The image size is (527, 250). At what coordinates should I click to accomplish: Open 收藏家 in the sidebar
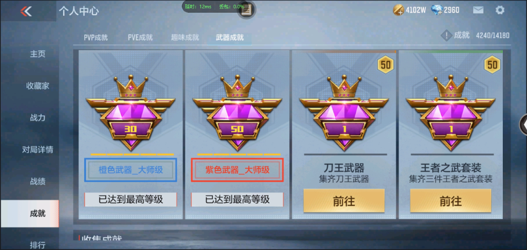pyautogui.click(x=37, y=86)
